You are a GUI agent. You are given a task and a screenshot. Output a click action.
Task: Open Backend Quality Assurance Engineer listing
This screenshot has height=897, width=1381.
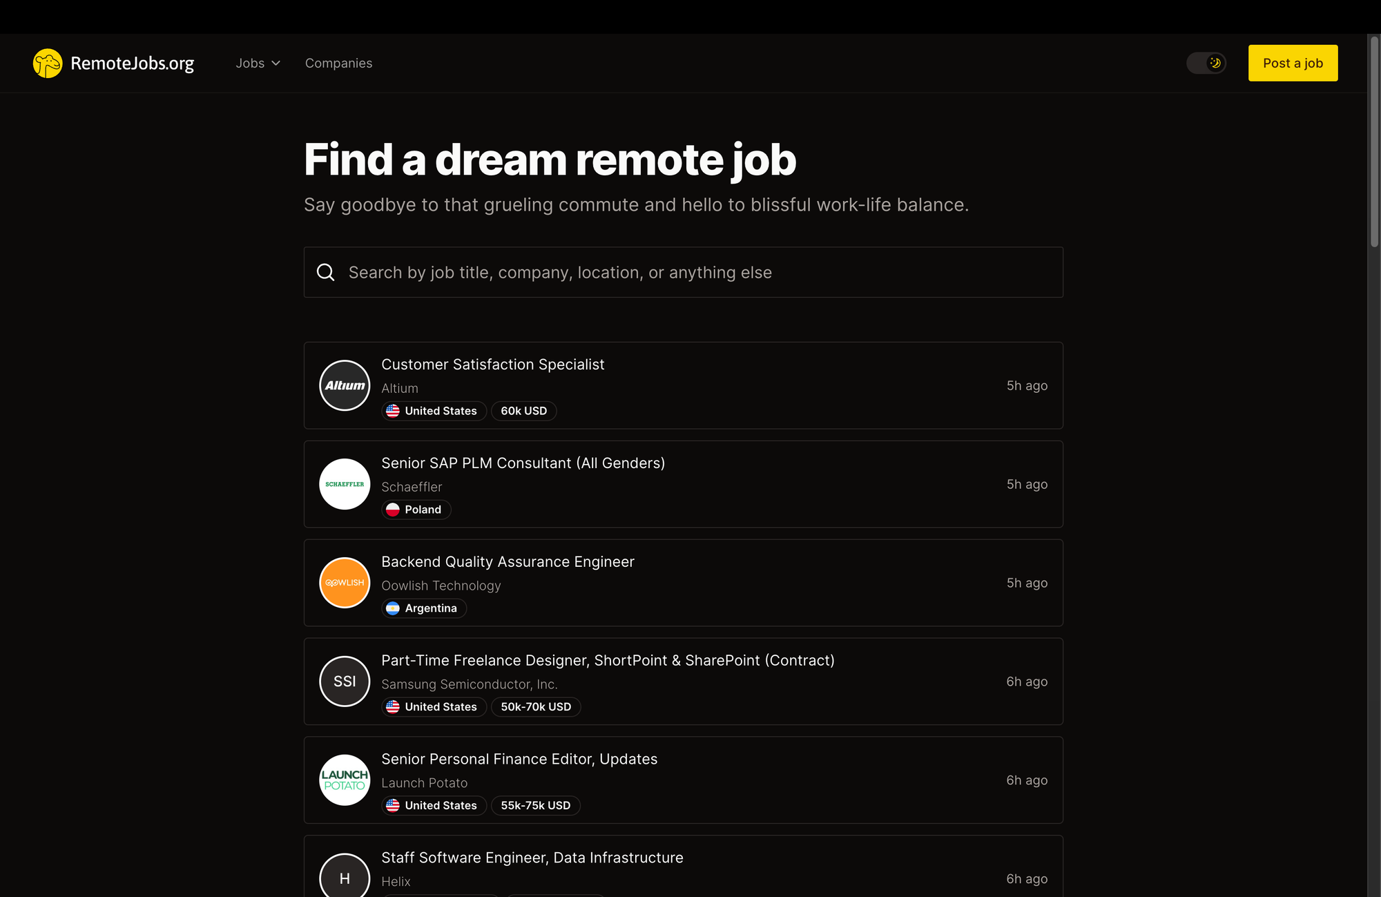point(508,562)
